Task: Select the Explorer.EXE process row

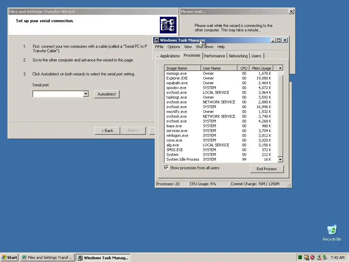Action: click(x=221, y=78)
